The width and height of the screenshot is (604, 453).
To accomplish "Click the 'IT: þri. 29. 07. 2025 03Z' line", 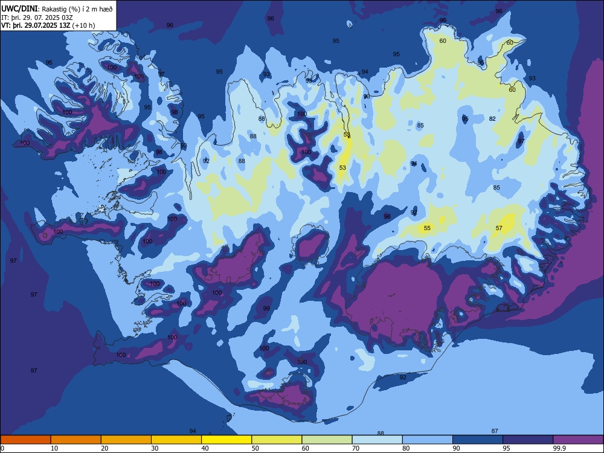I will [x=37, y=18].
